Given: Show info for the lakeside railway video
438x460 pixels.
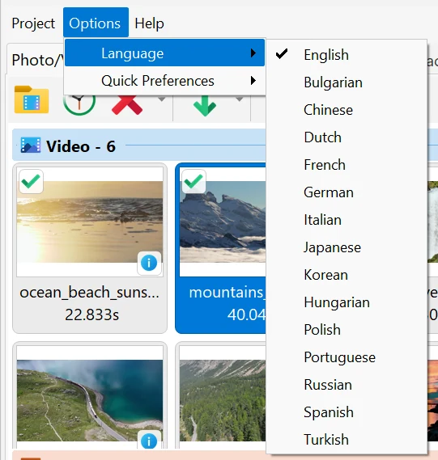Looking at the screenshot, I should coord(149,441).
